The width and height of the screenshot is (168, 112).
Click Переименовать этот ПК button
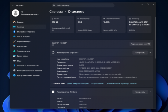tap(140, 44)
